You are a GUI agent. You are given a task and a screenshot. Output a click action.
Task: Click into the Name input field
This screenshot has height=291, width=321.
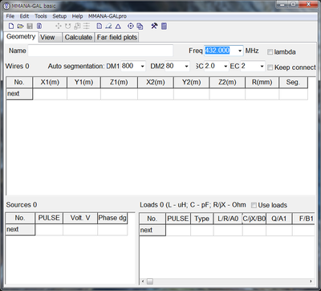pyautogui.click(x=100, y=51)
